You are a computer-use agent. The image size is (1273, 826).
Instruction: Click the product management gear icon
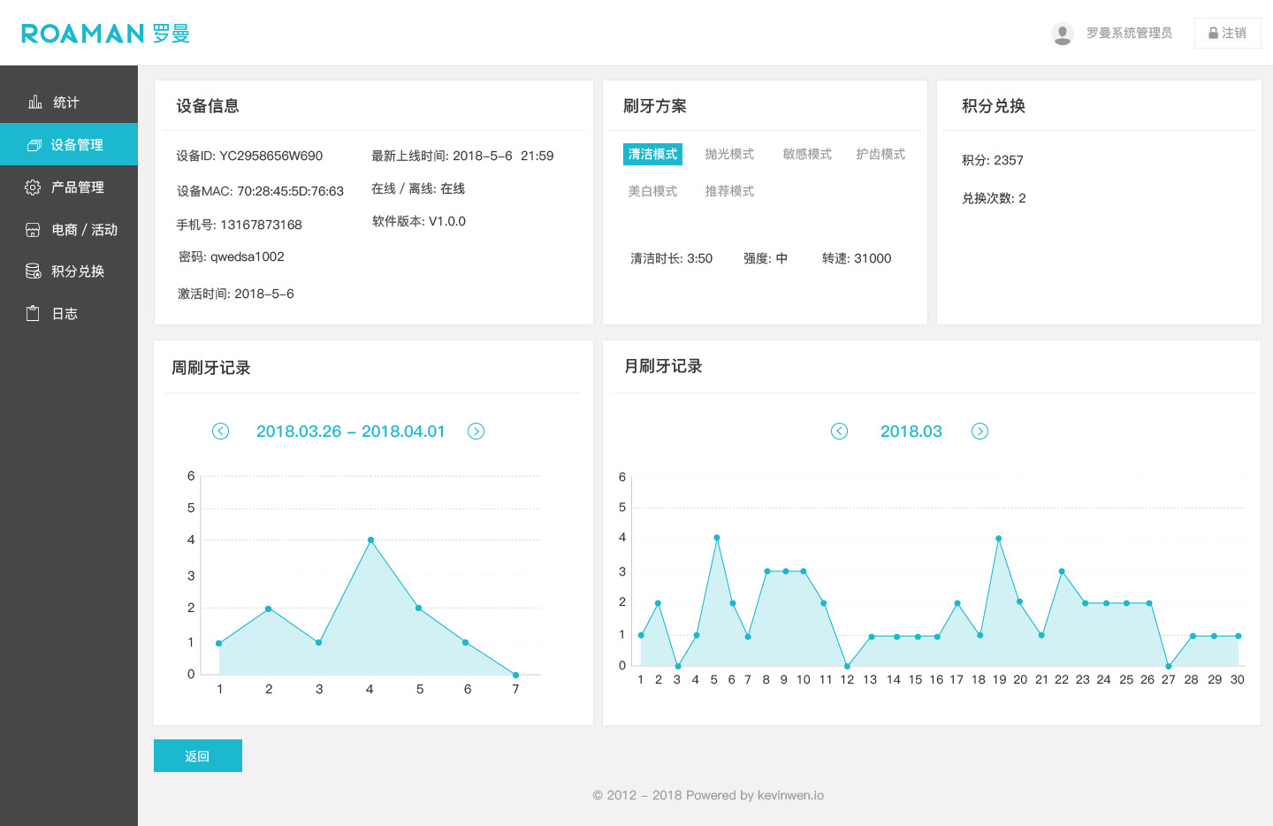(x=33, y=187)
